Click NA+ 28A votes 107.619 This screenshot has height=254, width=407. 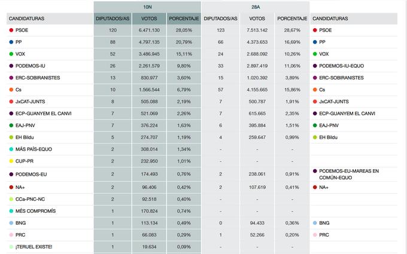click(257, 187)
